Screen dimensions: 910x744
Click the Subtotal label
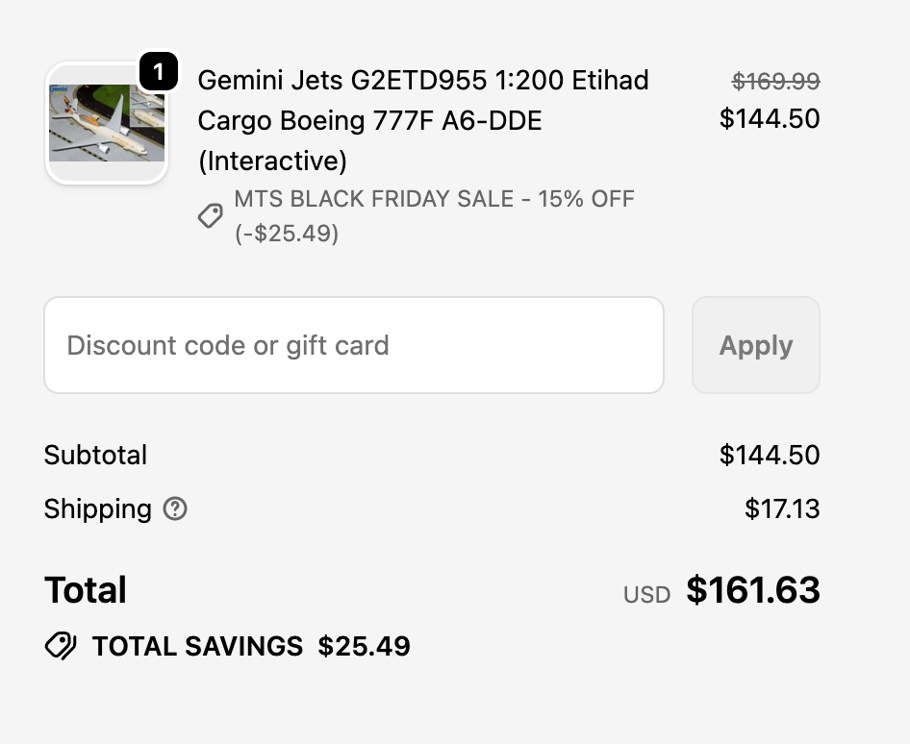click(95, 455)
